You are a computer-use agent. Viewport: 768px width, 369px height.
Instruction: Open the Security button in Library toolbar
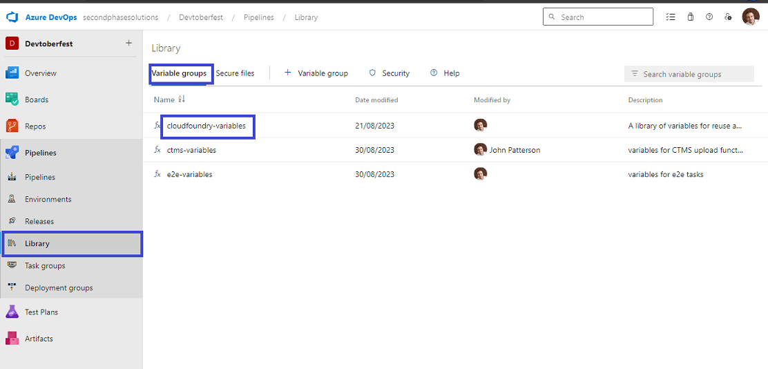coord(390,73)
